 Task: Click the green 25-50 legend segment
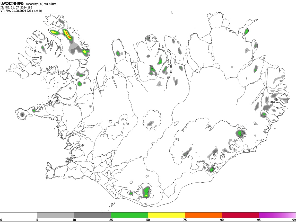point(129,215)
